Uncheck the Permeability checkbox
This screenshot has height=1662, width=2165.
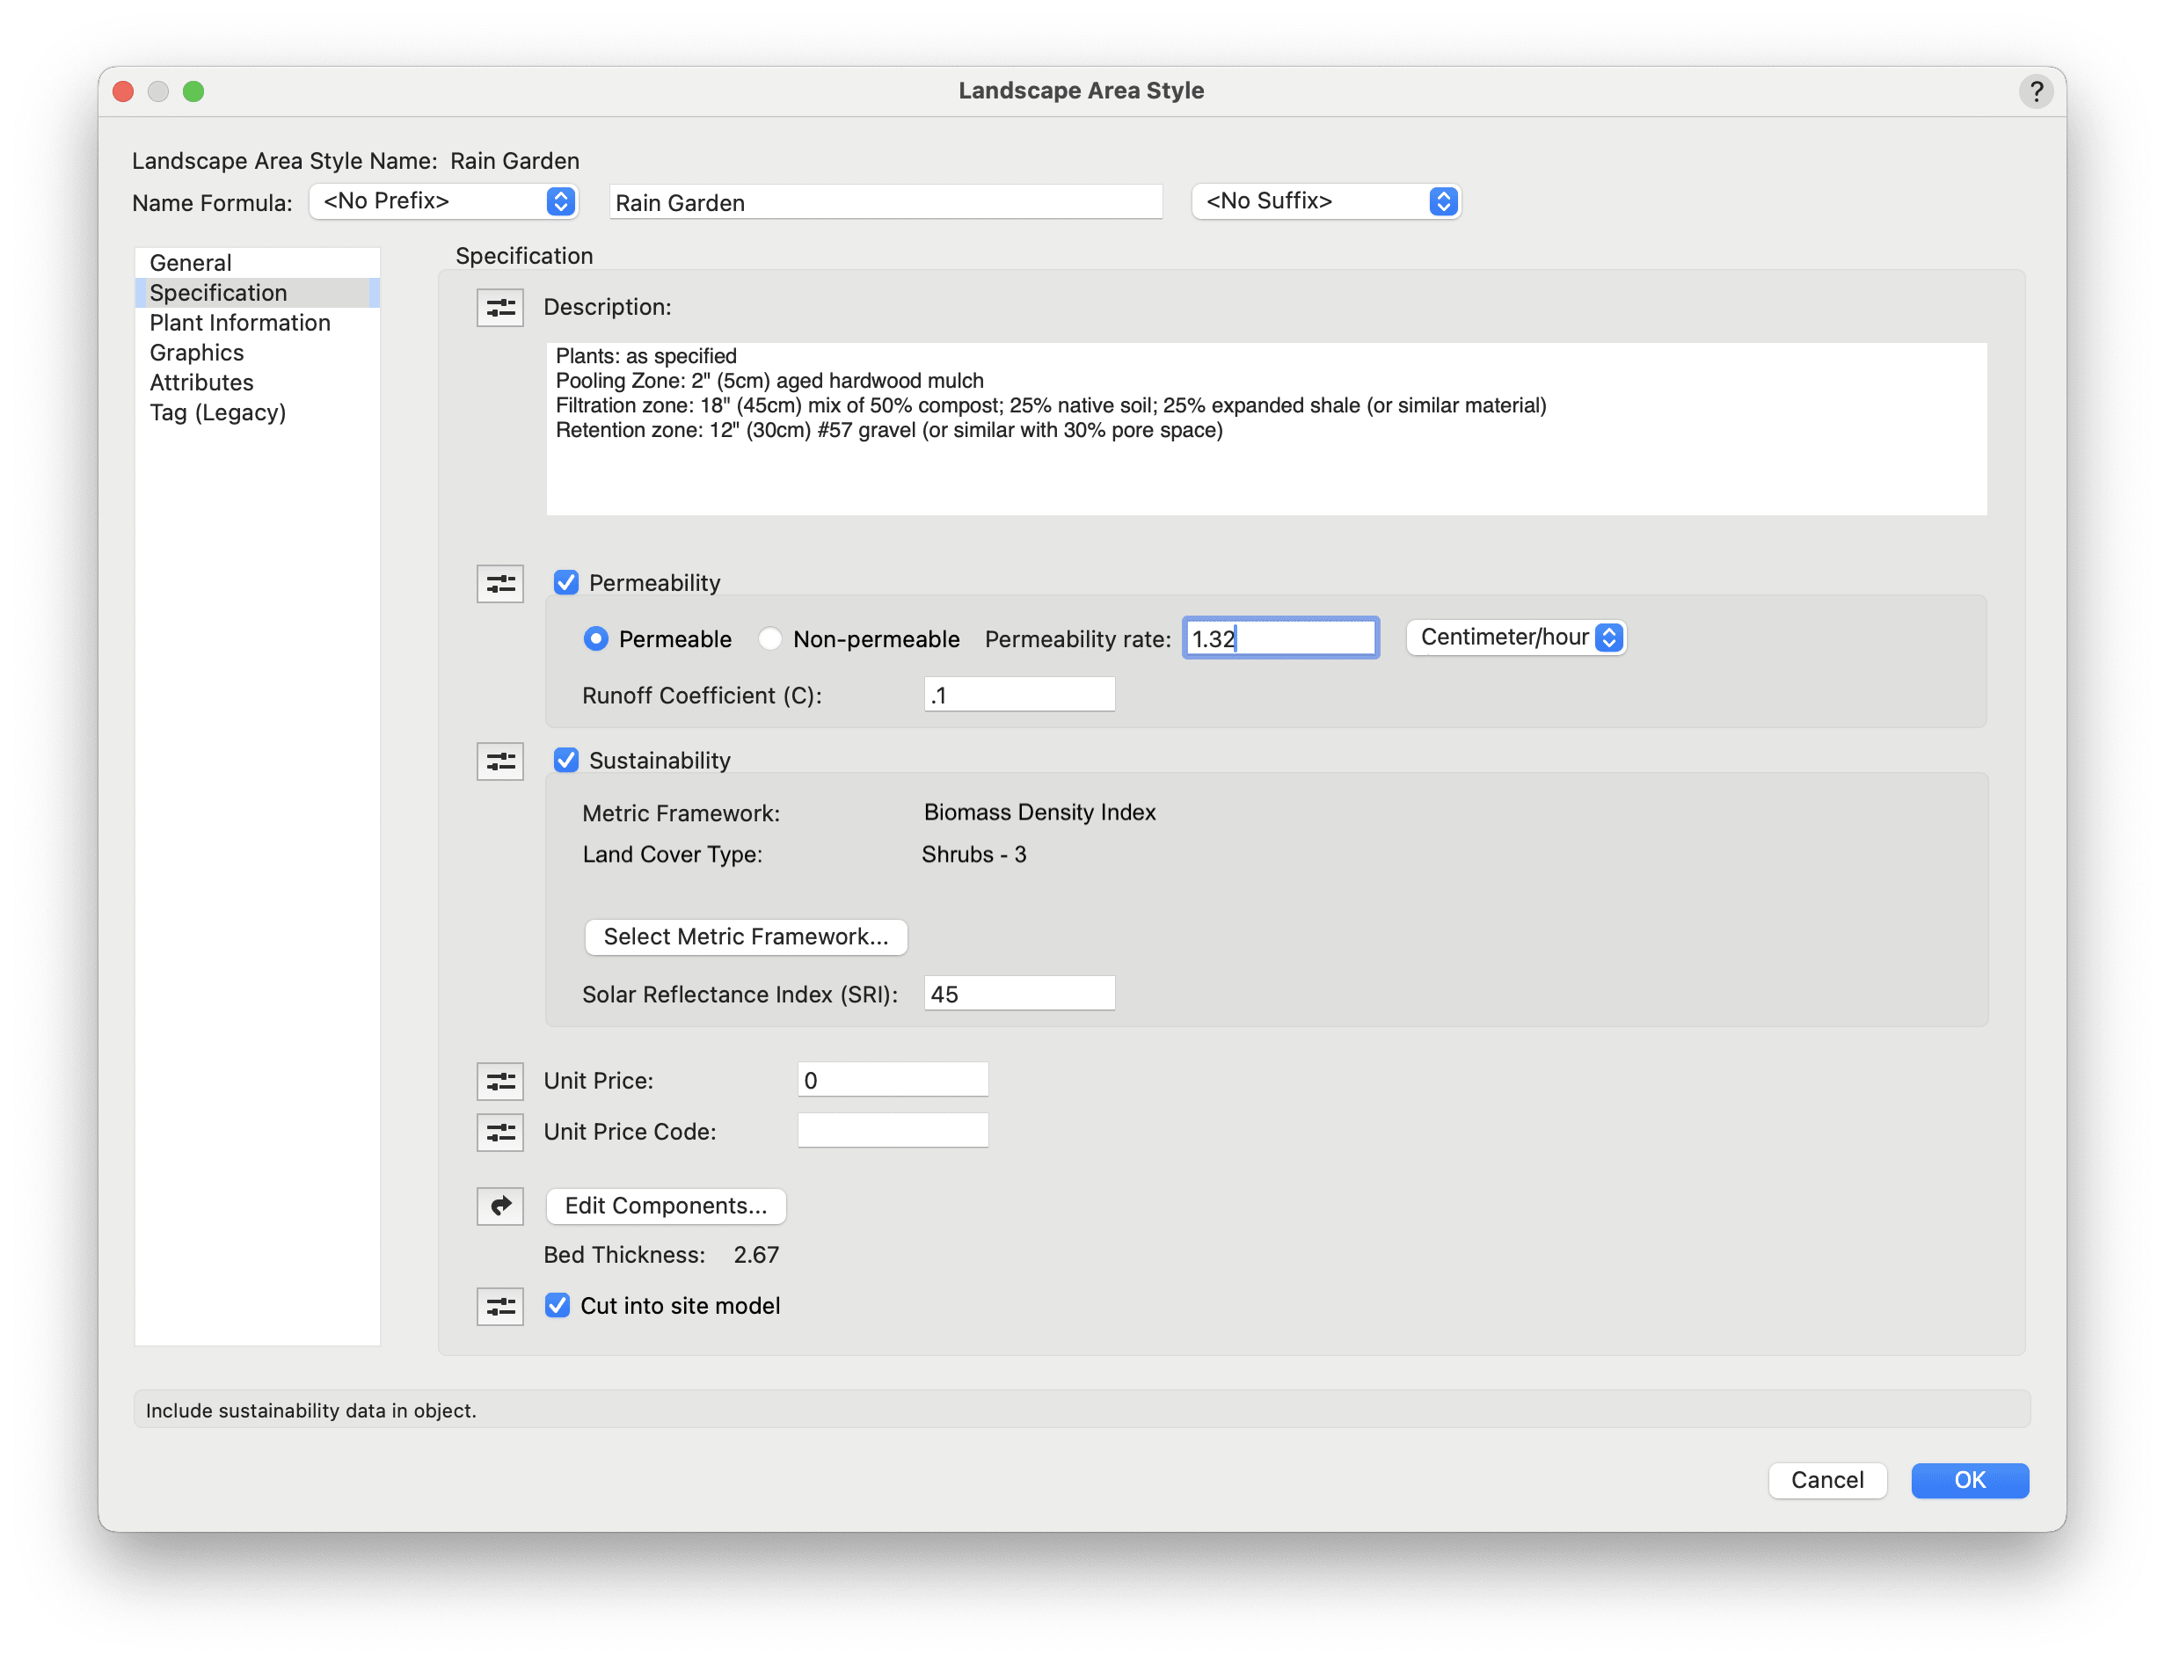click(x=565, y=583)
